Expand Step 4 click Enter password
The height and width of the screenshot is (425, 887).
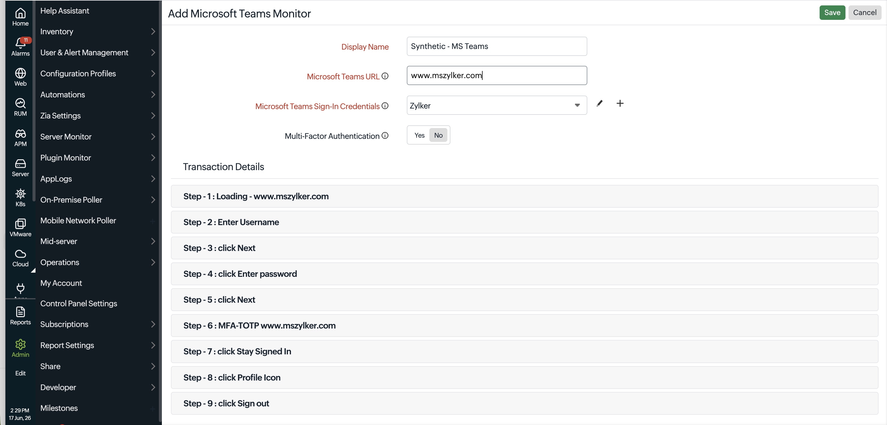coord(524,274)
